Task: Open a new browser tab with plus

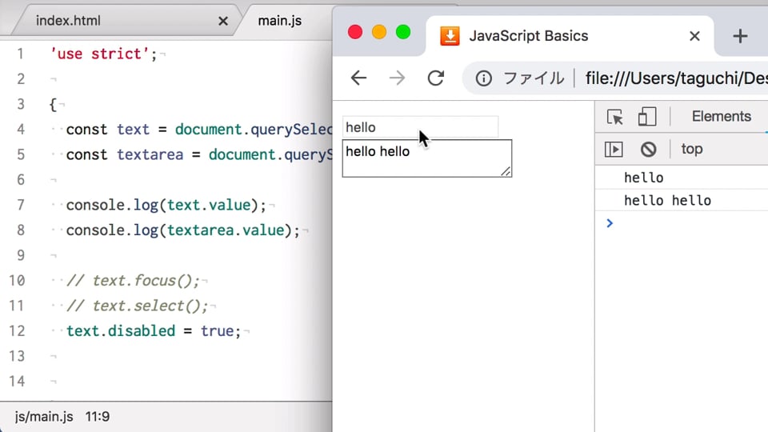Action: click(740, 36)
